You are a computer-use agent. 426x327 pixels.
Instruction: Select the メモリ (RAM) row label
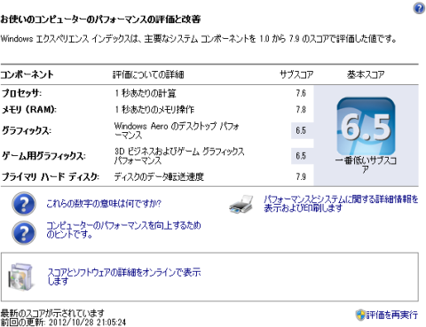pyautogui.click(x=29, y=110)
